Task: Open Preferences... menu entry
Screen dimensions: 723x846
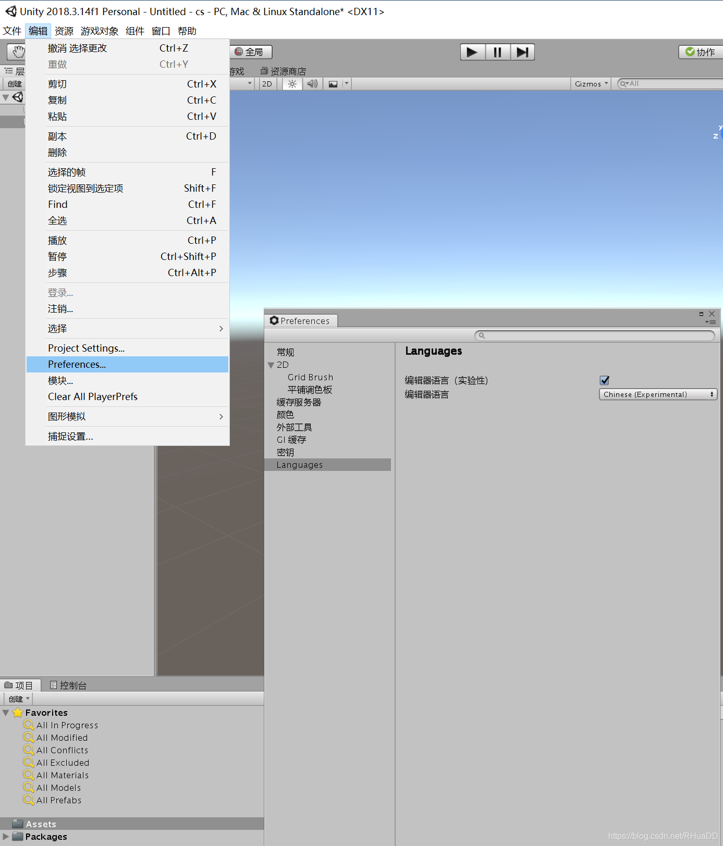Action: coord(127,365)
